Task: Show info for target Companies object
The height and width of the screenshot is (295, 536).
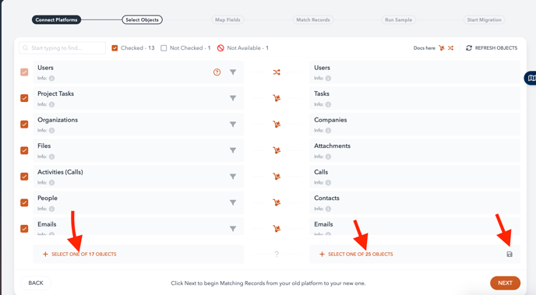Action: (328, 131)
